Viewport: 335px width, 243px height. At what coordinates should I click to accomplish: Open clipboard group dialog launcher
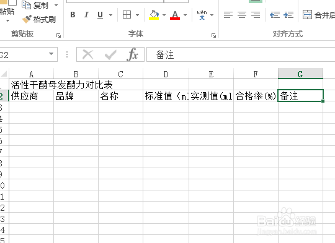click(58, 36)
